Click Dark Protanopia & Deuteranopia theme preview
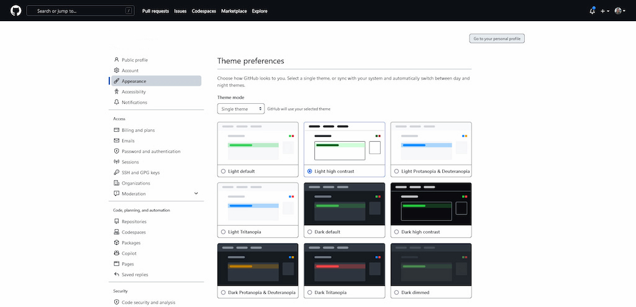 coord(258,264)
